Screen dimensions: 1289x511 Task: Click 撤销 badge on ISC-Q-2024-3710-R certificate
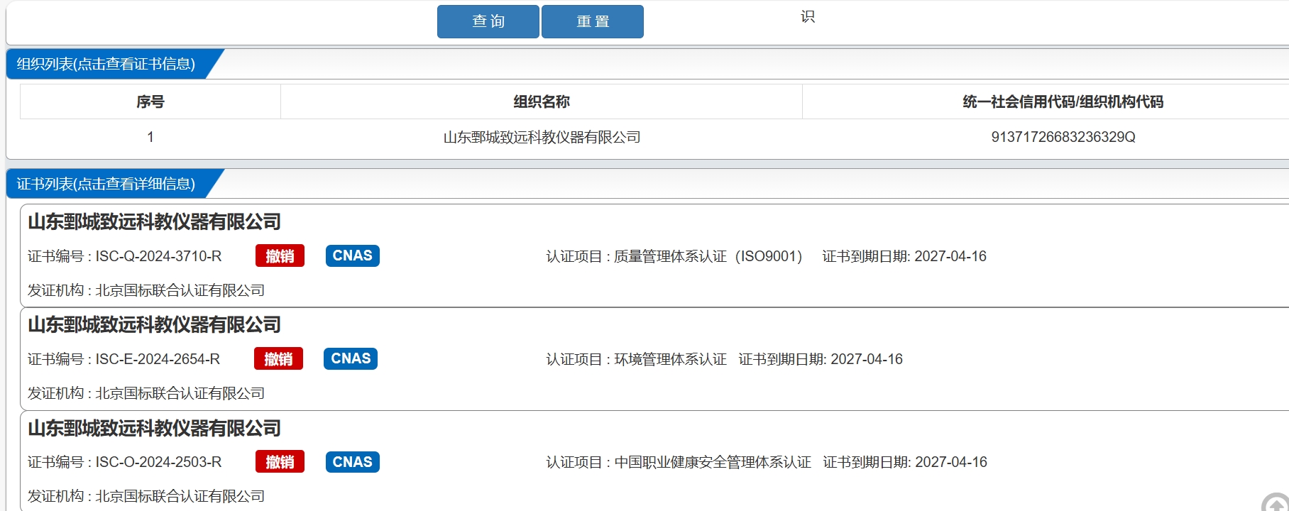[280, 256]
